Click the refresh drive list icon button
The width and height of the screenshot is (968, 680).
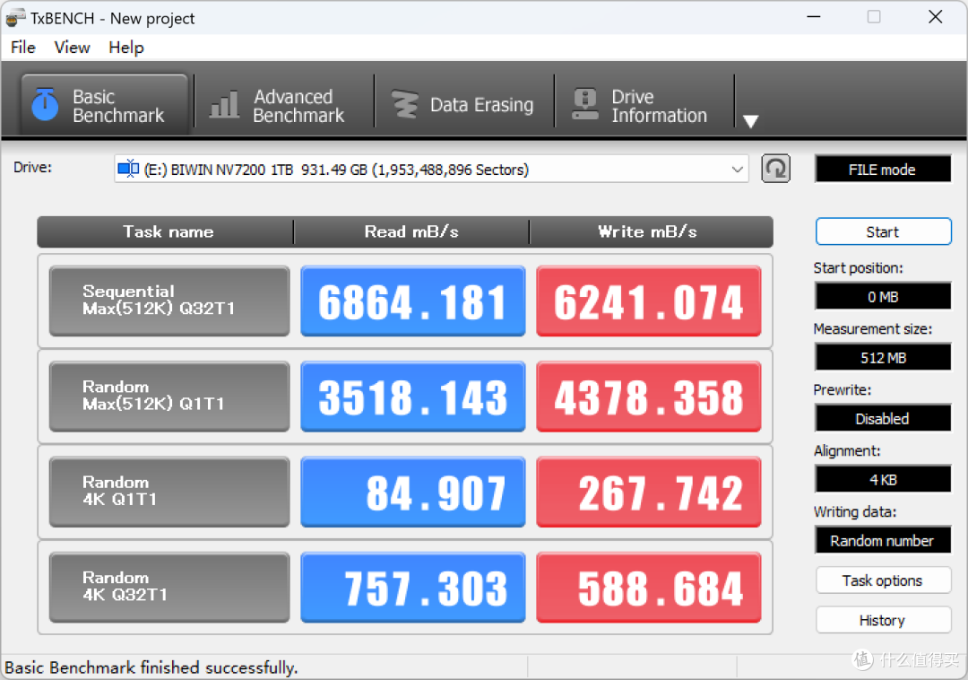775,169
